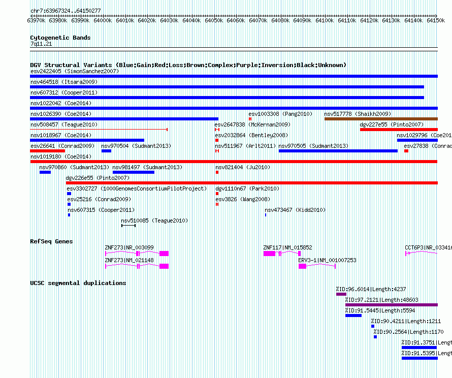Select the nsv607315 (Cooper2011) label
This screenshot has width=452, height=378.
(101, 210)
